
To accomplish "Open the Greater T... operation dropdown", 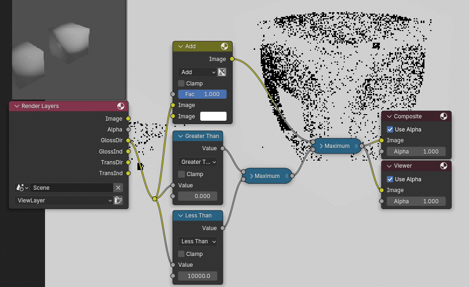I will coord(197,162).
